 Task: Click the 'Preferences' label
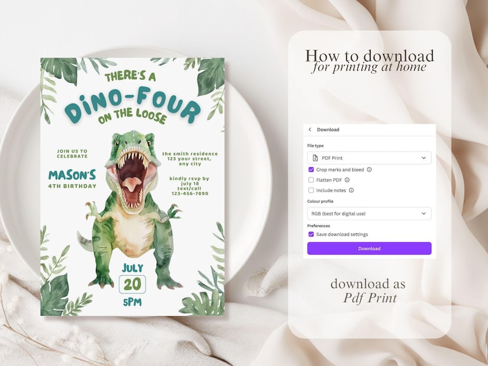click(x=318, y=226)
